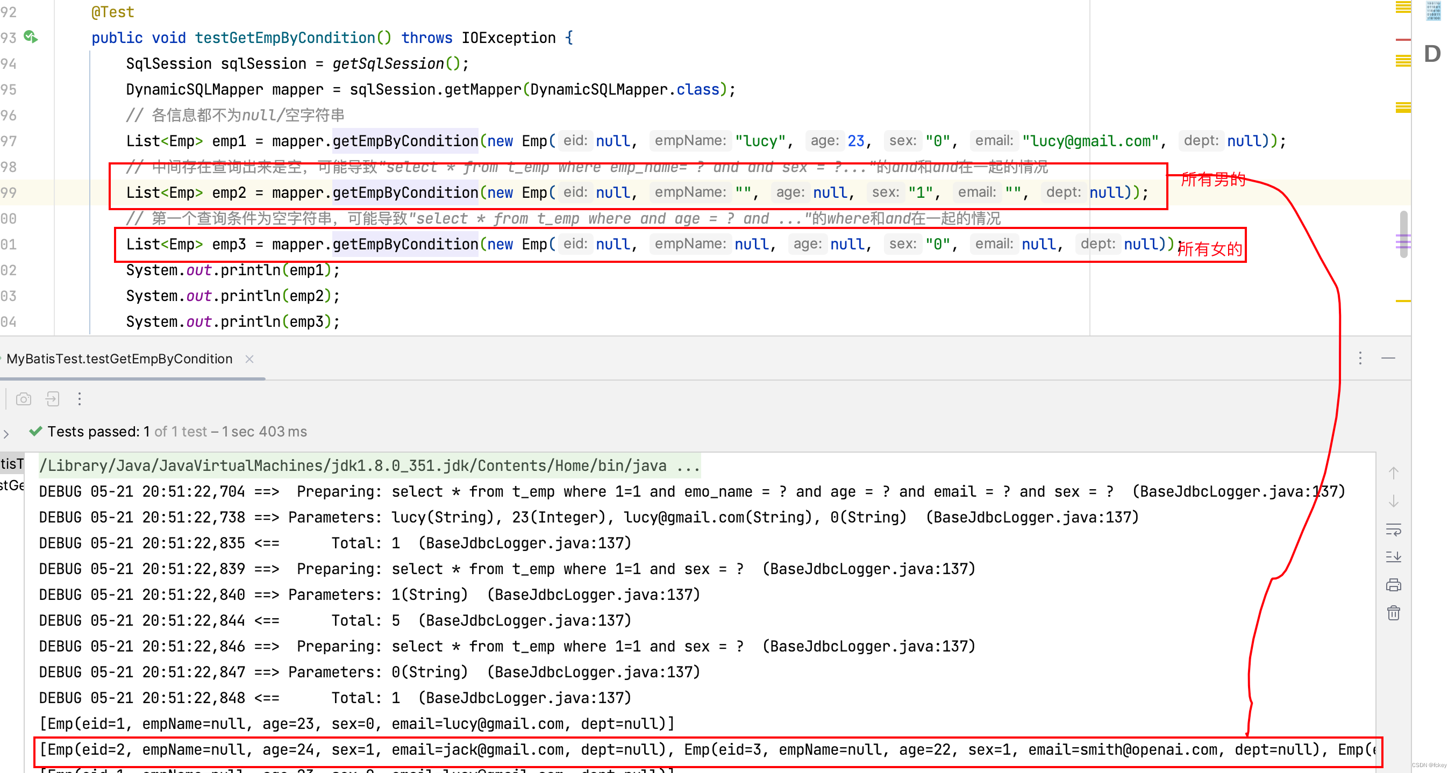The height and width of the screenshot is (773, 1455).
Task: Open run panel options (three dots)
Action: click(1360, 358)
